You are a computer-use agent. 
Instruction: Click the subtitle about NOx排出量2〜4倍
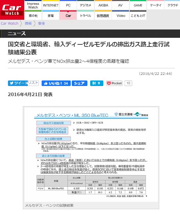(69, 61)
